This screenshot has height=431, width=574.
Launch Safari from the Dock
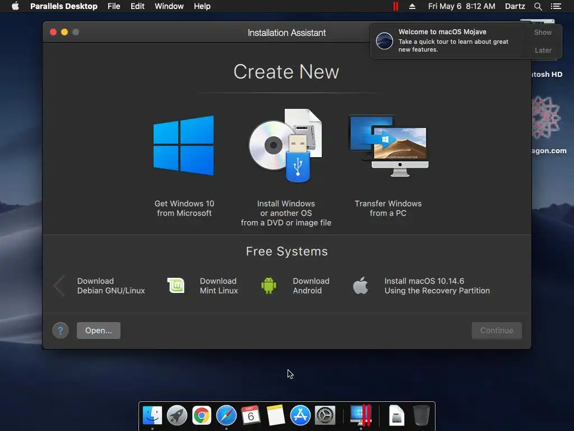click(226, 416)
